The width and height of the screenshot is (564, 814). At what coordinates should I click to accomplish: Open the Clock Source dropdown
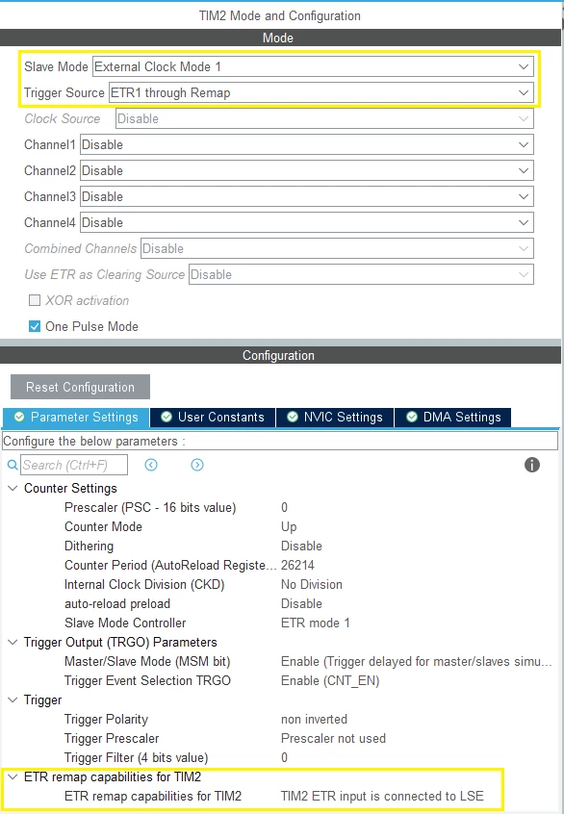pos(324,118)
